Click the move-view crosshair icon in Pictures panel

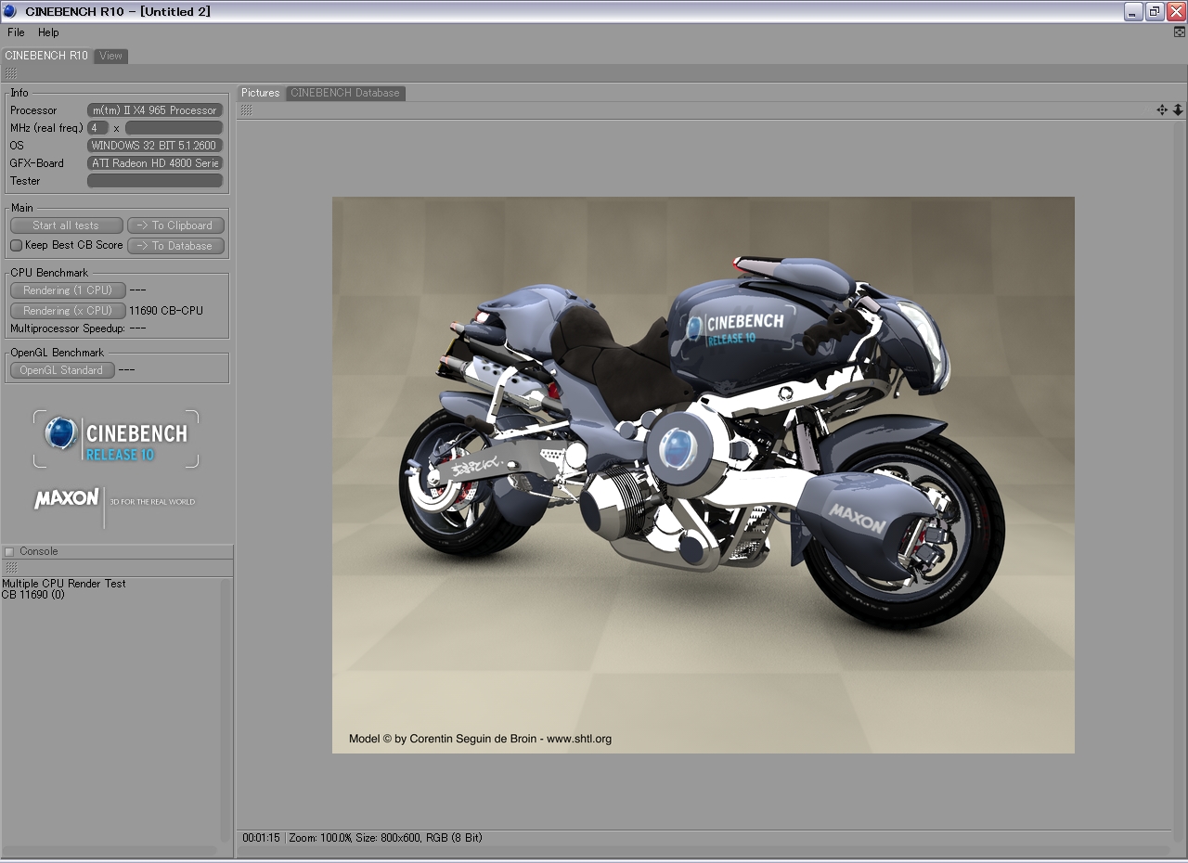point(1161,109)
